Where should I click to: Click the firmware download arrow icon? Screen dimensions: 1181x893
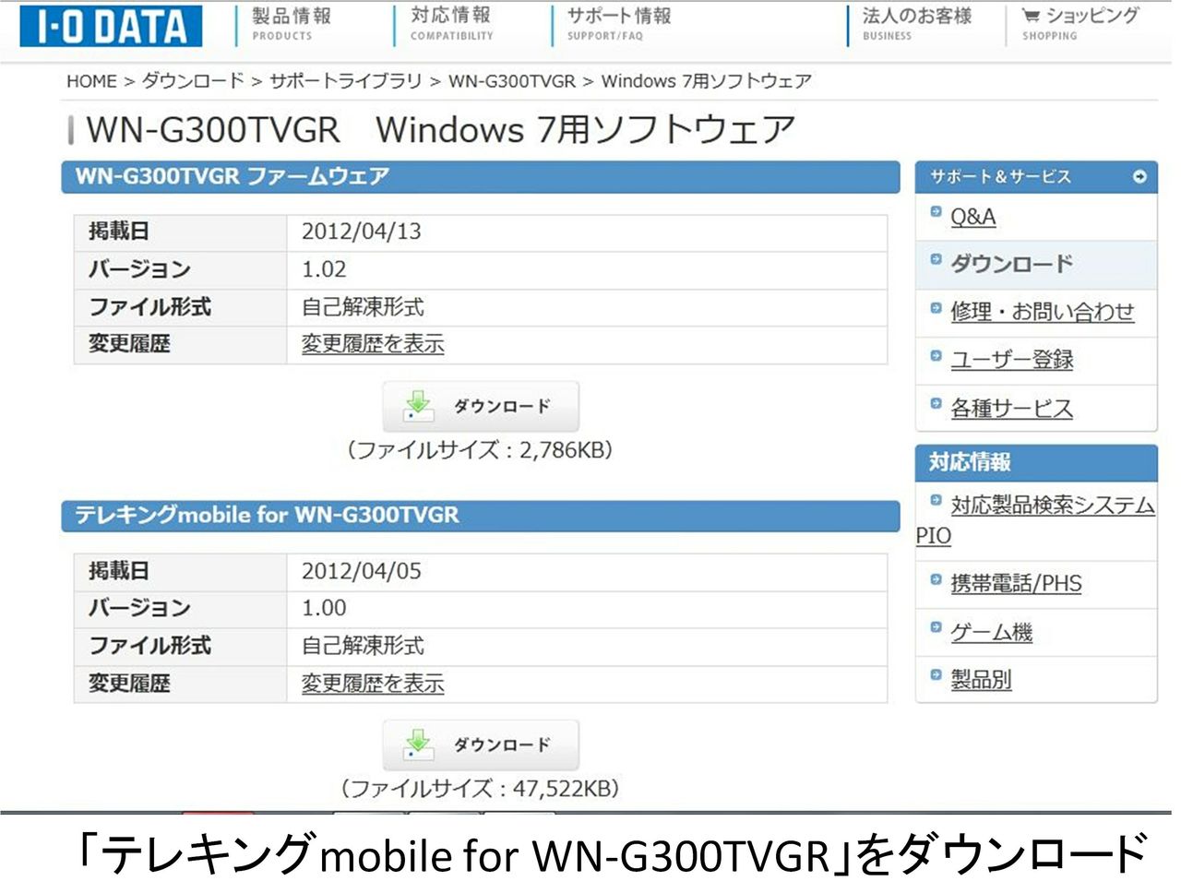[419, 406]
